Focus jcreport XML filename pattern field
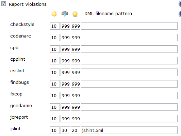Image resolution: width=181 pixels, height=136 pixels. (129, 119)
